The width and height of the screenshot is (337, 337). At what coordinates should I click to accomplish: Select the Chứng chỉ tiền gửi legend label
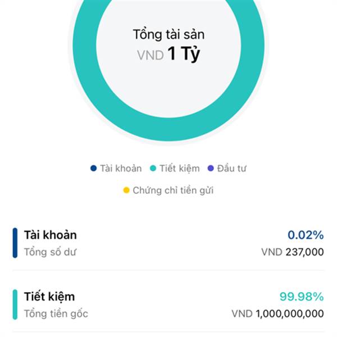click(173, 190)
